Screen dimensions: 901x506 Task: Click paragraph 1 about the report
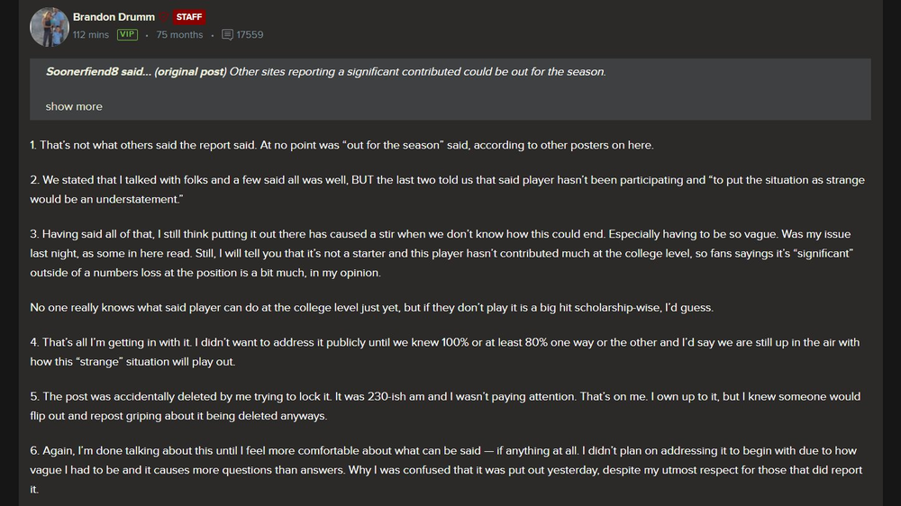pyautogui.click(x=341, y=145)
